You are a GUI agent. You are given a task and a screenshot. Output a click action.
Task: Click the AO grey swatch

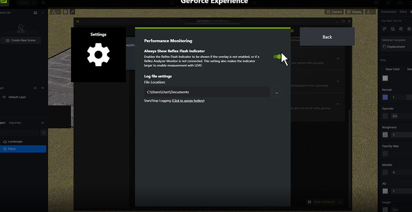(385, 191)
